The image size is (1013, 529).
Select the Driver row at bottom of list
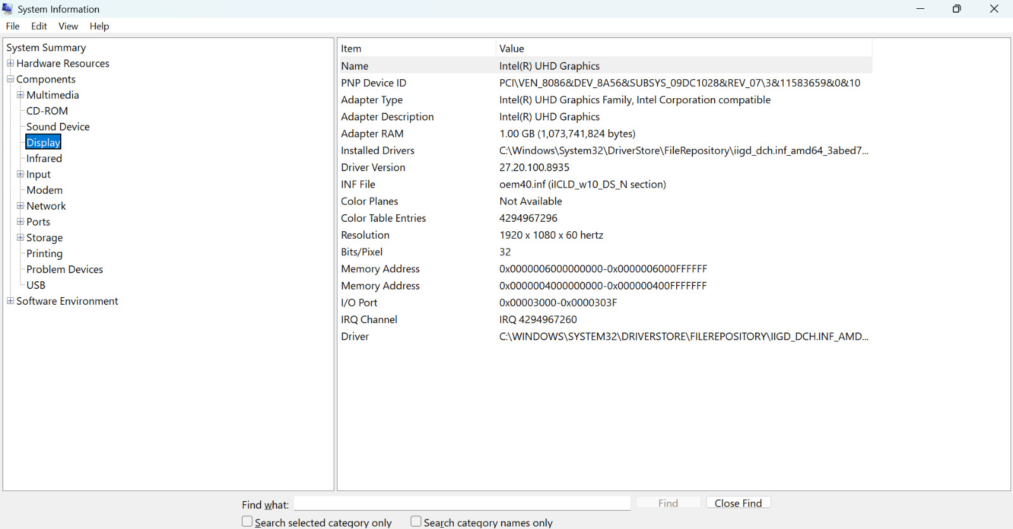pyautogui.click(x=606, y=336)
